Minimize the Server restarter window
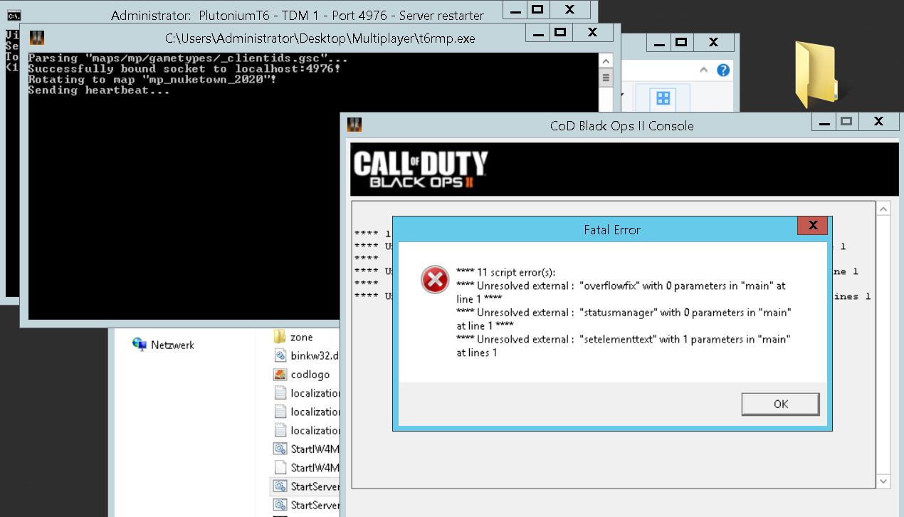The width and height of the screenshot is (904, 517). 515,9
